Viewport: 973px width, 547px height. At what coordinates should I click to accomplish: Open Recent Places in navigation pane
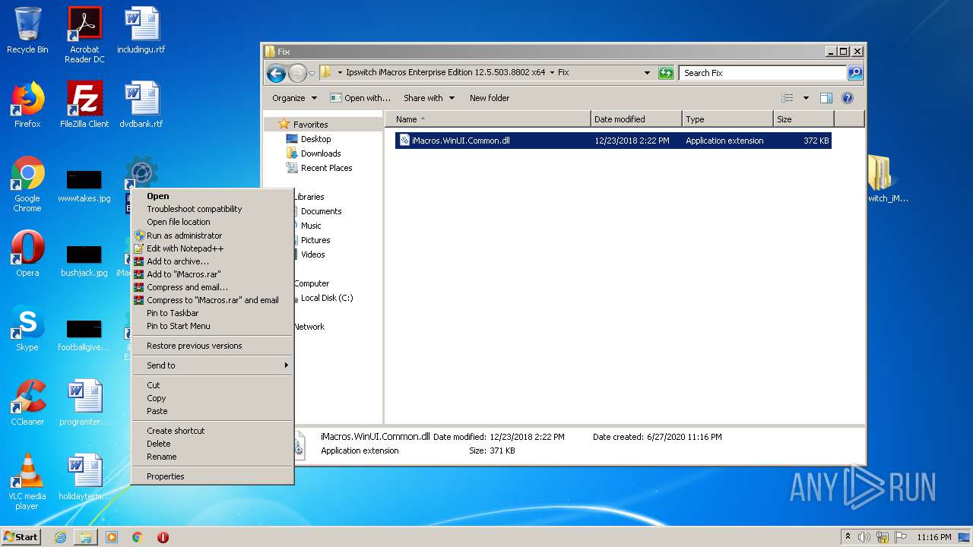327,168
